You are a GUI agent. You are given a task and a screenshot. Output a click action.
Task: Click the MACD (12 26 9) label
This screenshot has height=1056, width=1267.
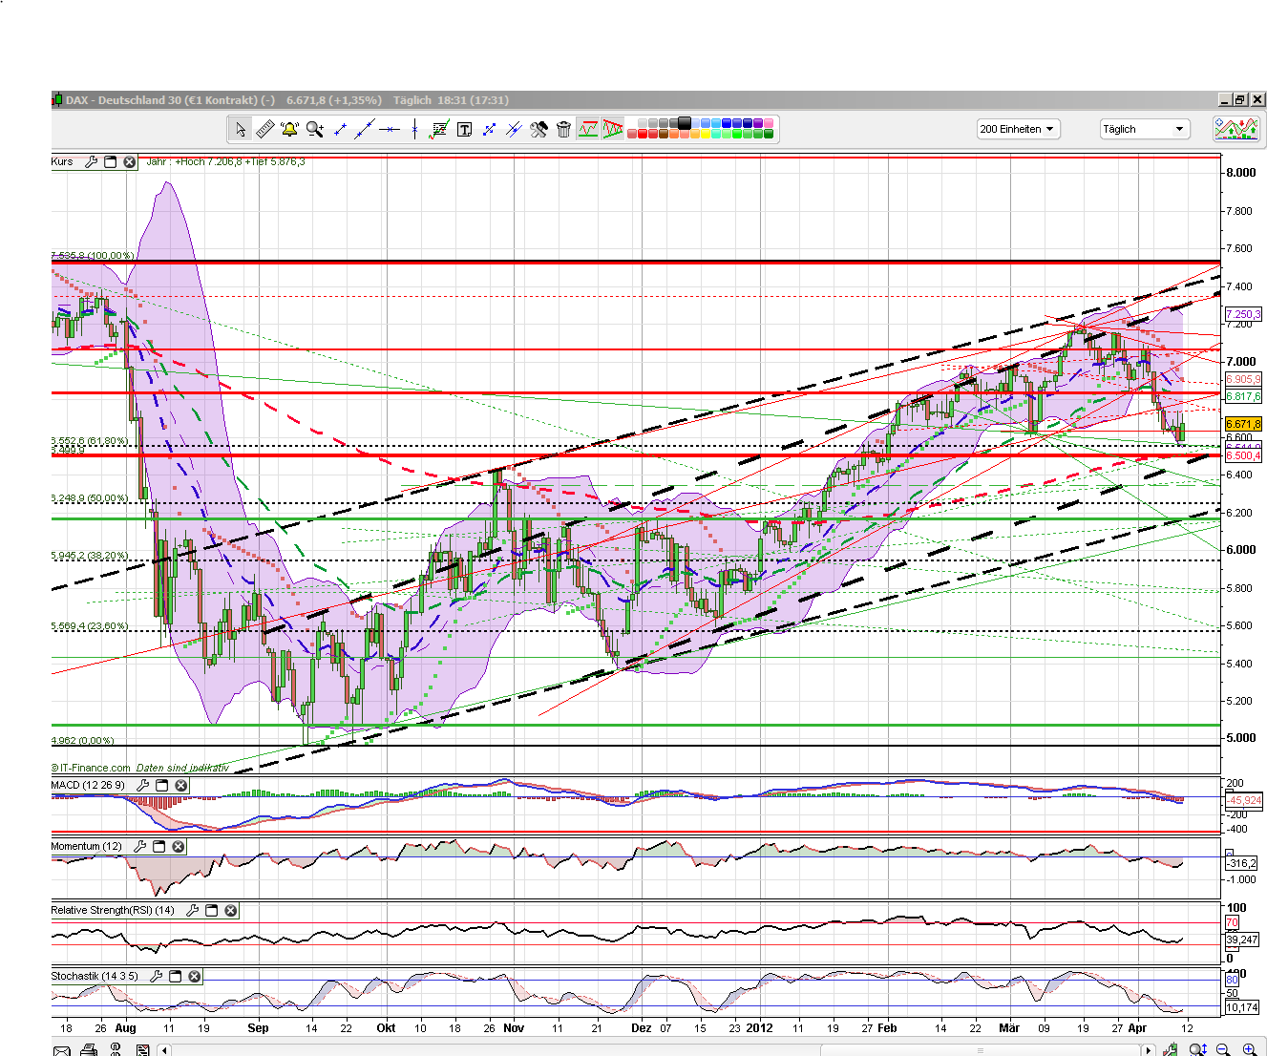(88, 786)
